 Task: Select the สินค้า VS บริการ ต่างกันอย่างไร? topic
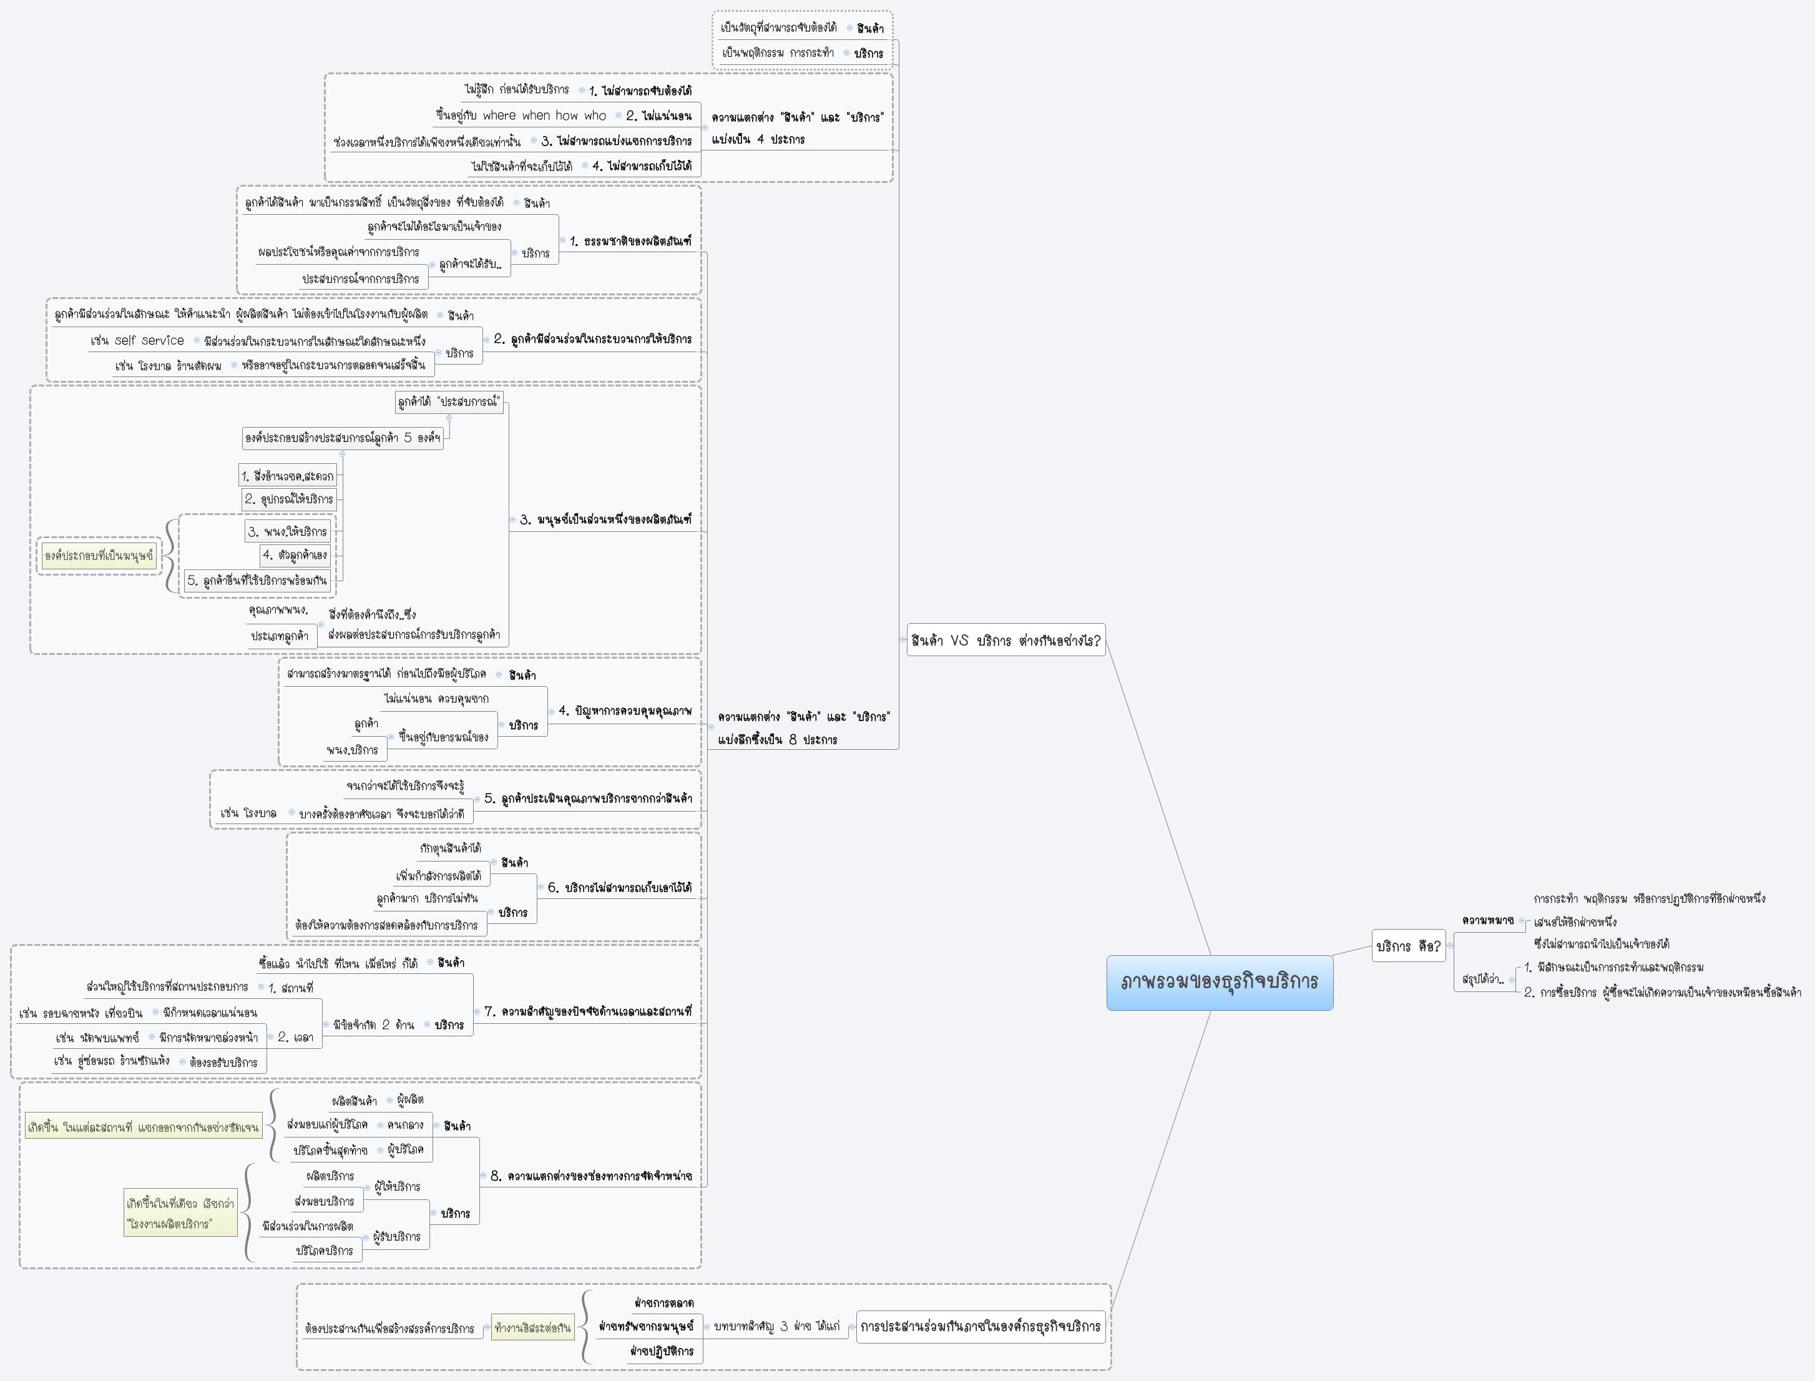pos(1005,641)
